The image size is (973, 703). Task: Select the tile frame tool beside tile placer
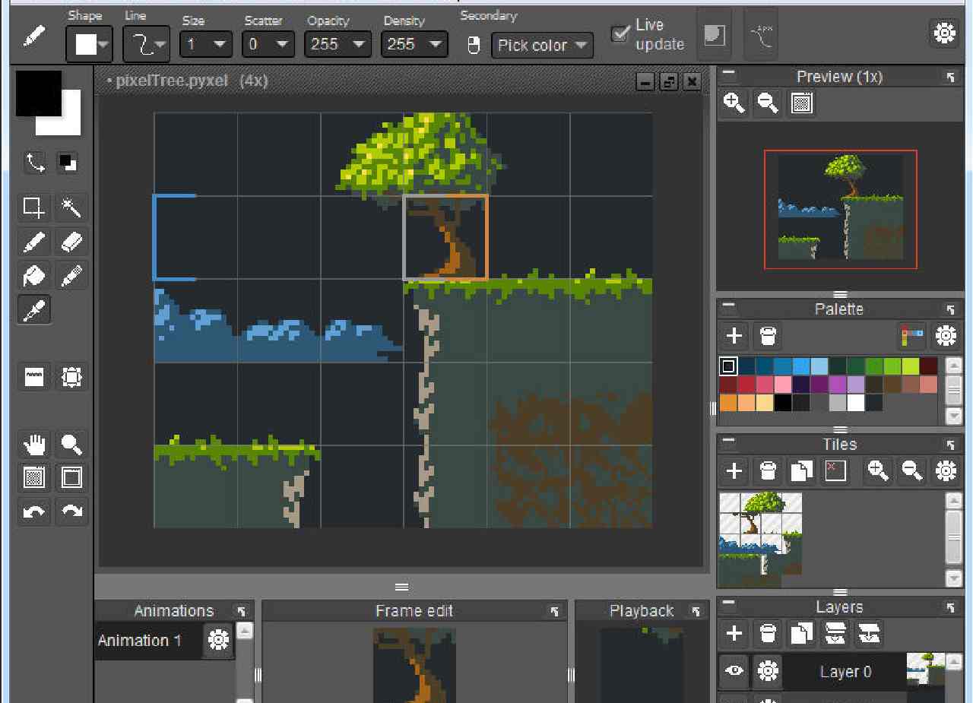point(71,377)
